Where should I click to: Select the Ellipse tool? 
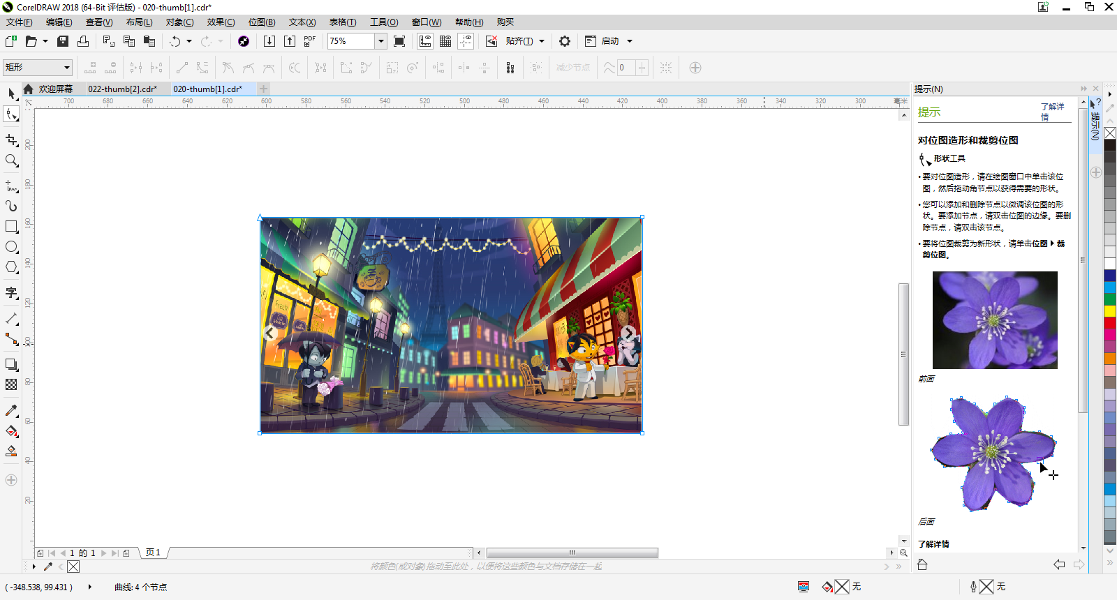(11, 247)
